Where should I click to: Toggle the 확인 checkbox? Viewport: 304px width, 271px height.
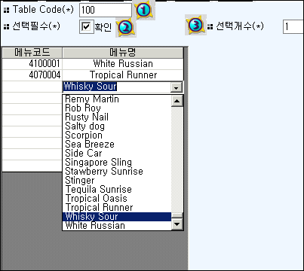[86, 26]
